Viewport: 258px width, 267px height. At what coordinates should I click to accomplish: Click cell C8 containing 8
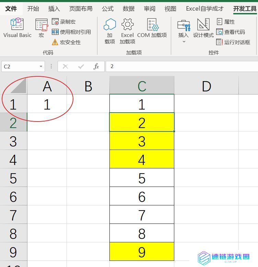[x=142, y=233]
